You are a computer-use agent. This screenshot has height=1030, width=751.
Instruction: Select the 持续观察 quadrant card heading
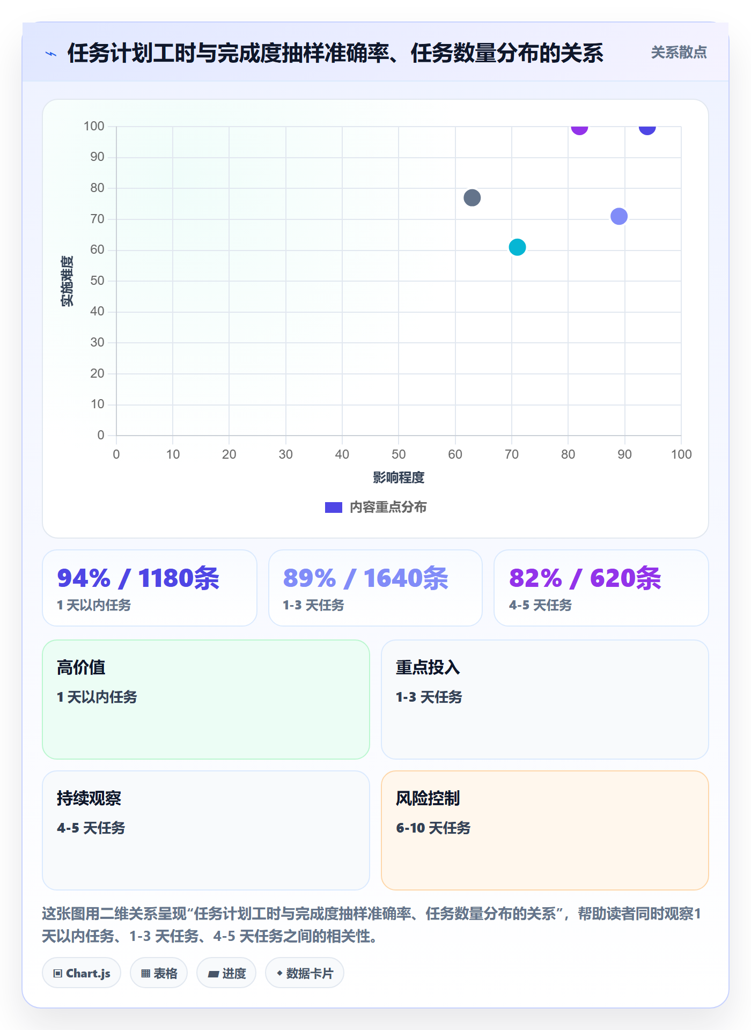pos(89,798)
